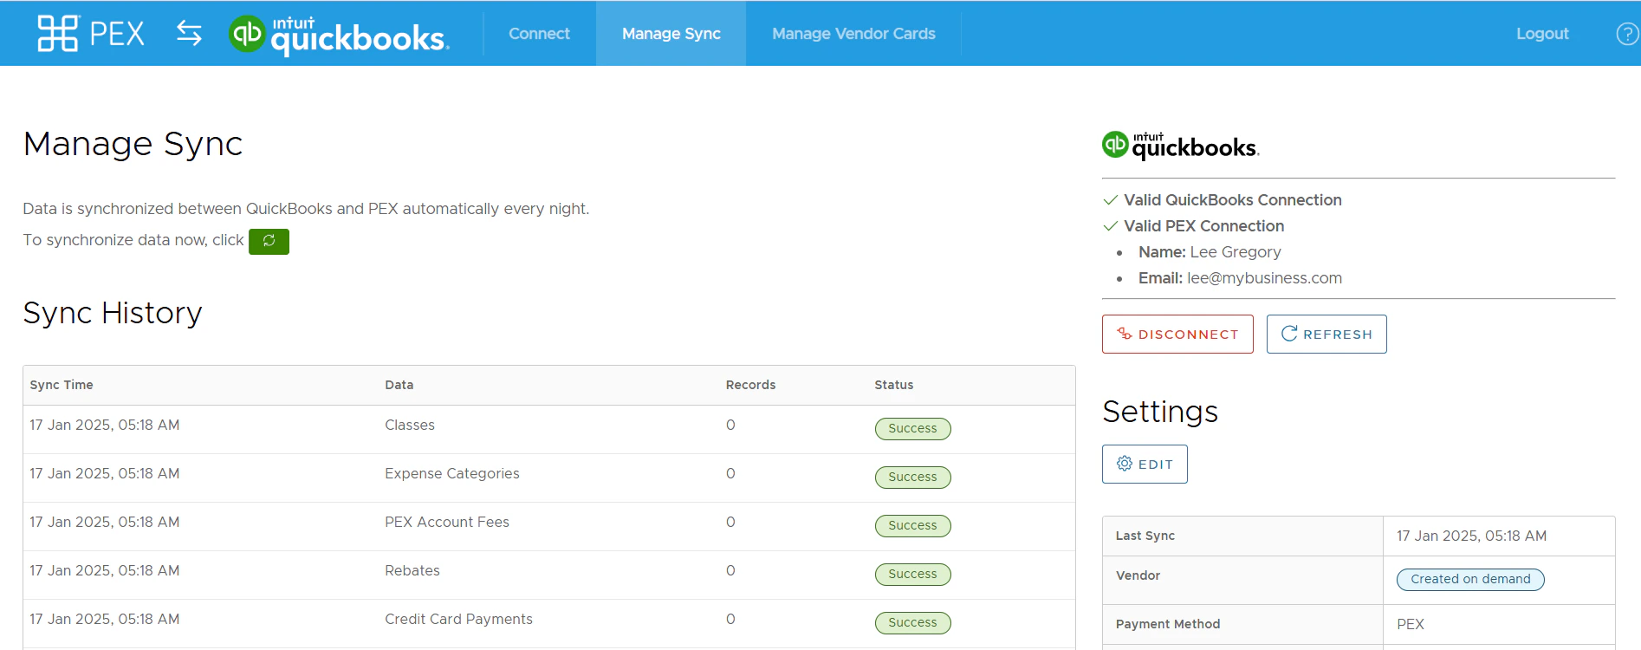
Task: Click sync time in the Classes row
Action: click(x=105, y=426)
